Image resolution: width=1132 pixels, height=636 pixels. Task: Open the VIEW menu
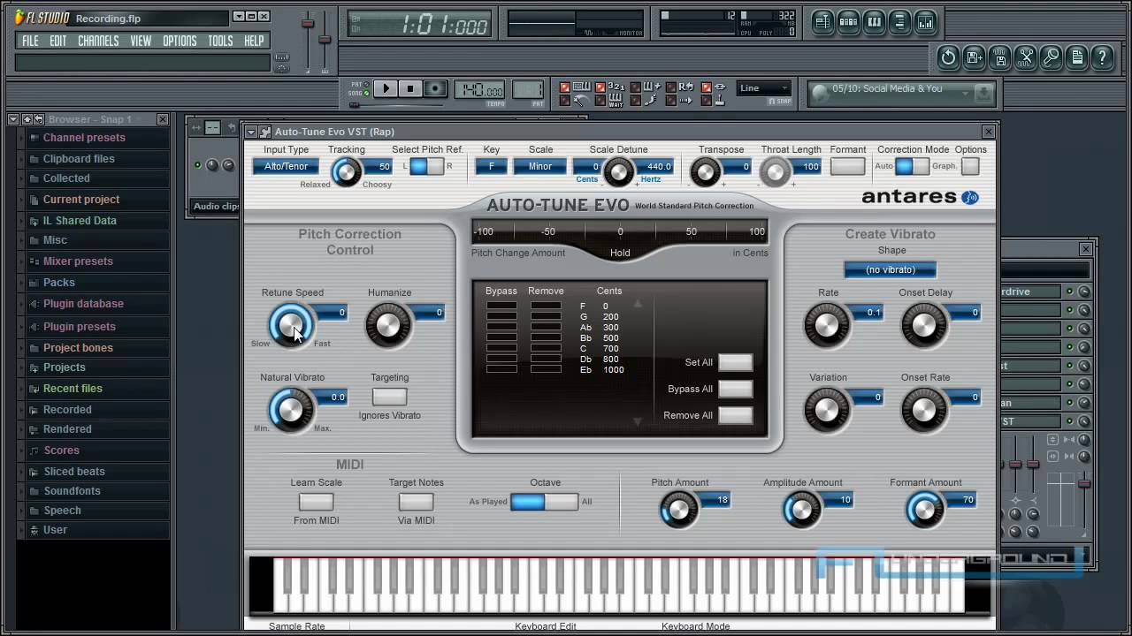point(141,41)
